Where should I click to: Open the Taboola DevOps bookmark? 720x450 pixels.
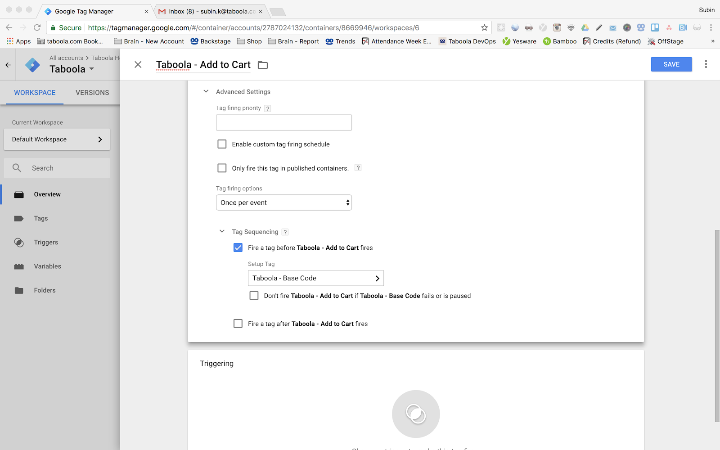467,41
